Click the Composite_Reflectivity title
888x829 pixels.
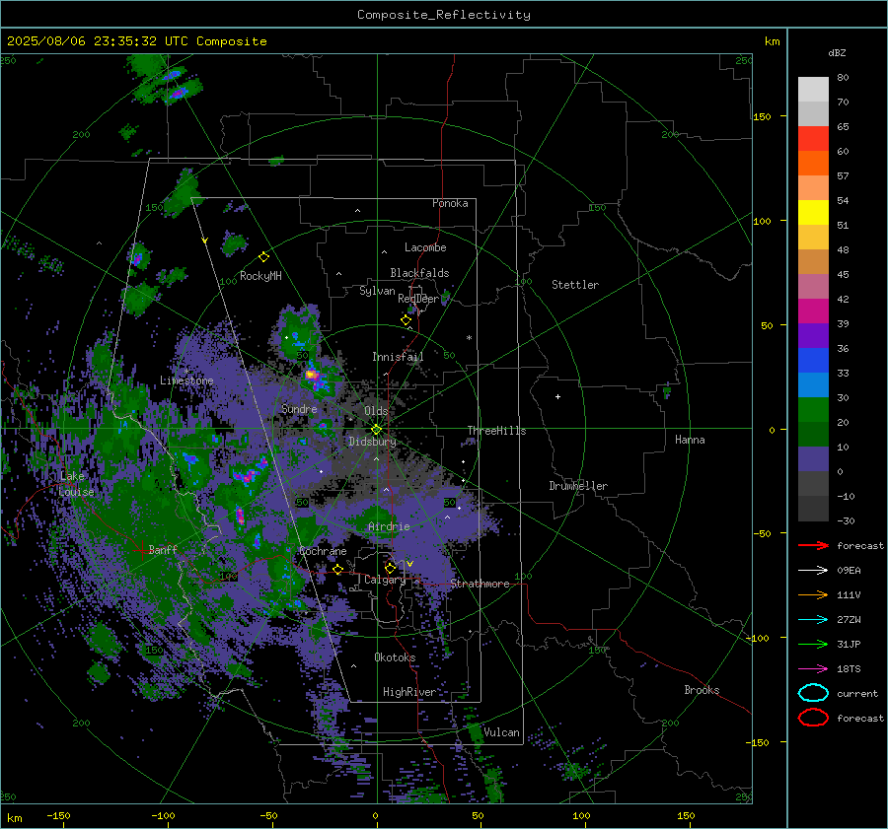444,15
